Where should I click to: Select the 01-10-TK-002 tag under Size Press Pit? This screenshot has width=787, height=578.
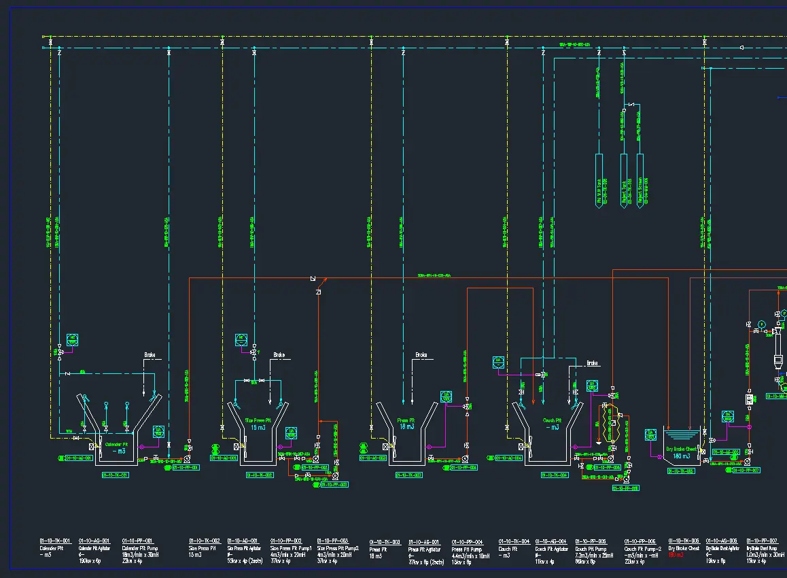(260, 475)
